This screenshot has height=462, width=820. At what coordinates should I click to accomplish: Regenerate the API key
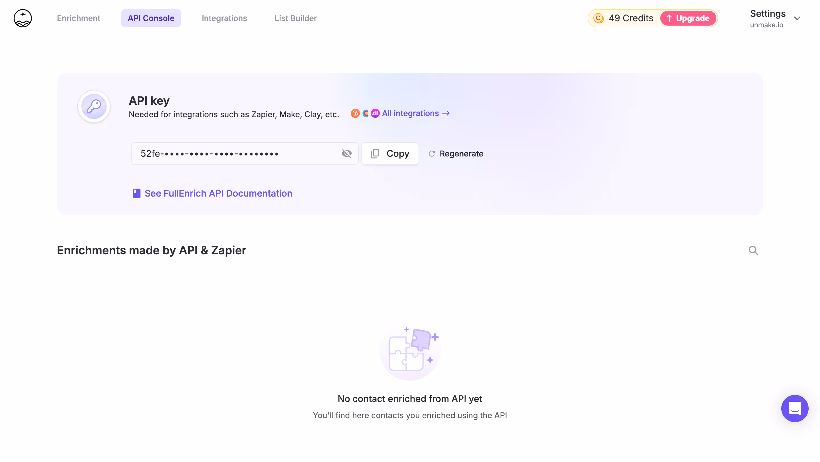click(x=456, y=154)
